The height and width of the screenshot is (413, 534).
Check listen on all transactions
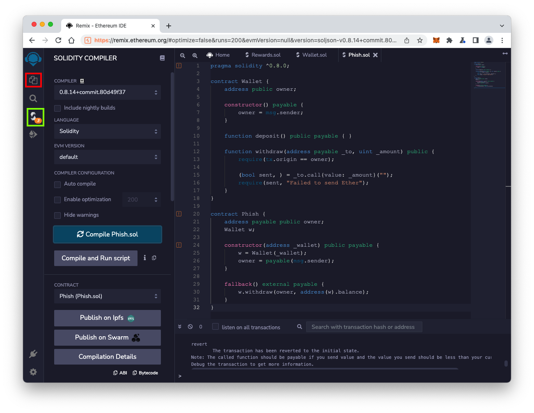(215, 326)
